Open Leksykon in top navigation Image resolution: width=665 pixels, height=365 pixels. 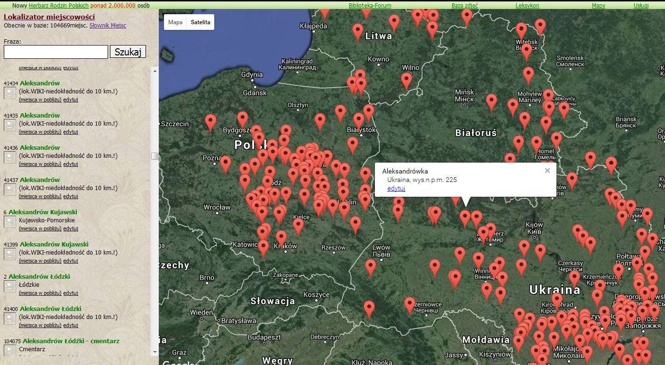[x=528, y=6]
